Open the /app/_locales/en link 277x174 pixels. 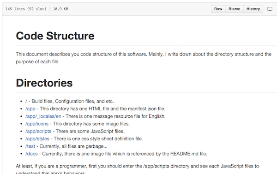[x=43, y=116]
